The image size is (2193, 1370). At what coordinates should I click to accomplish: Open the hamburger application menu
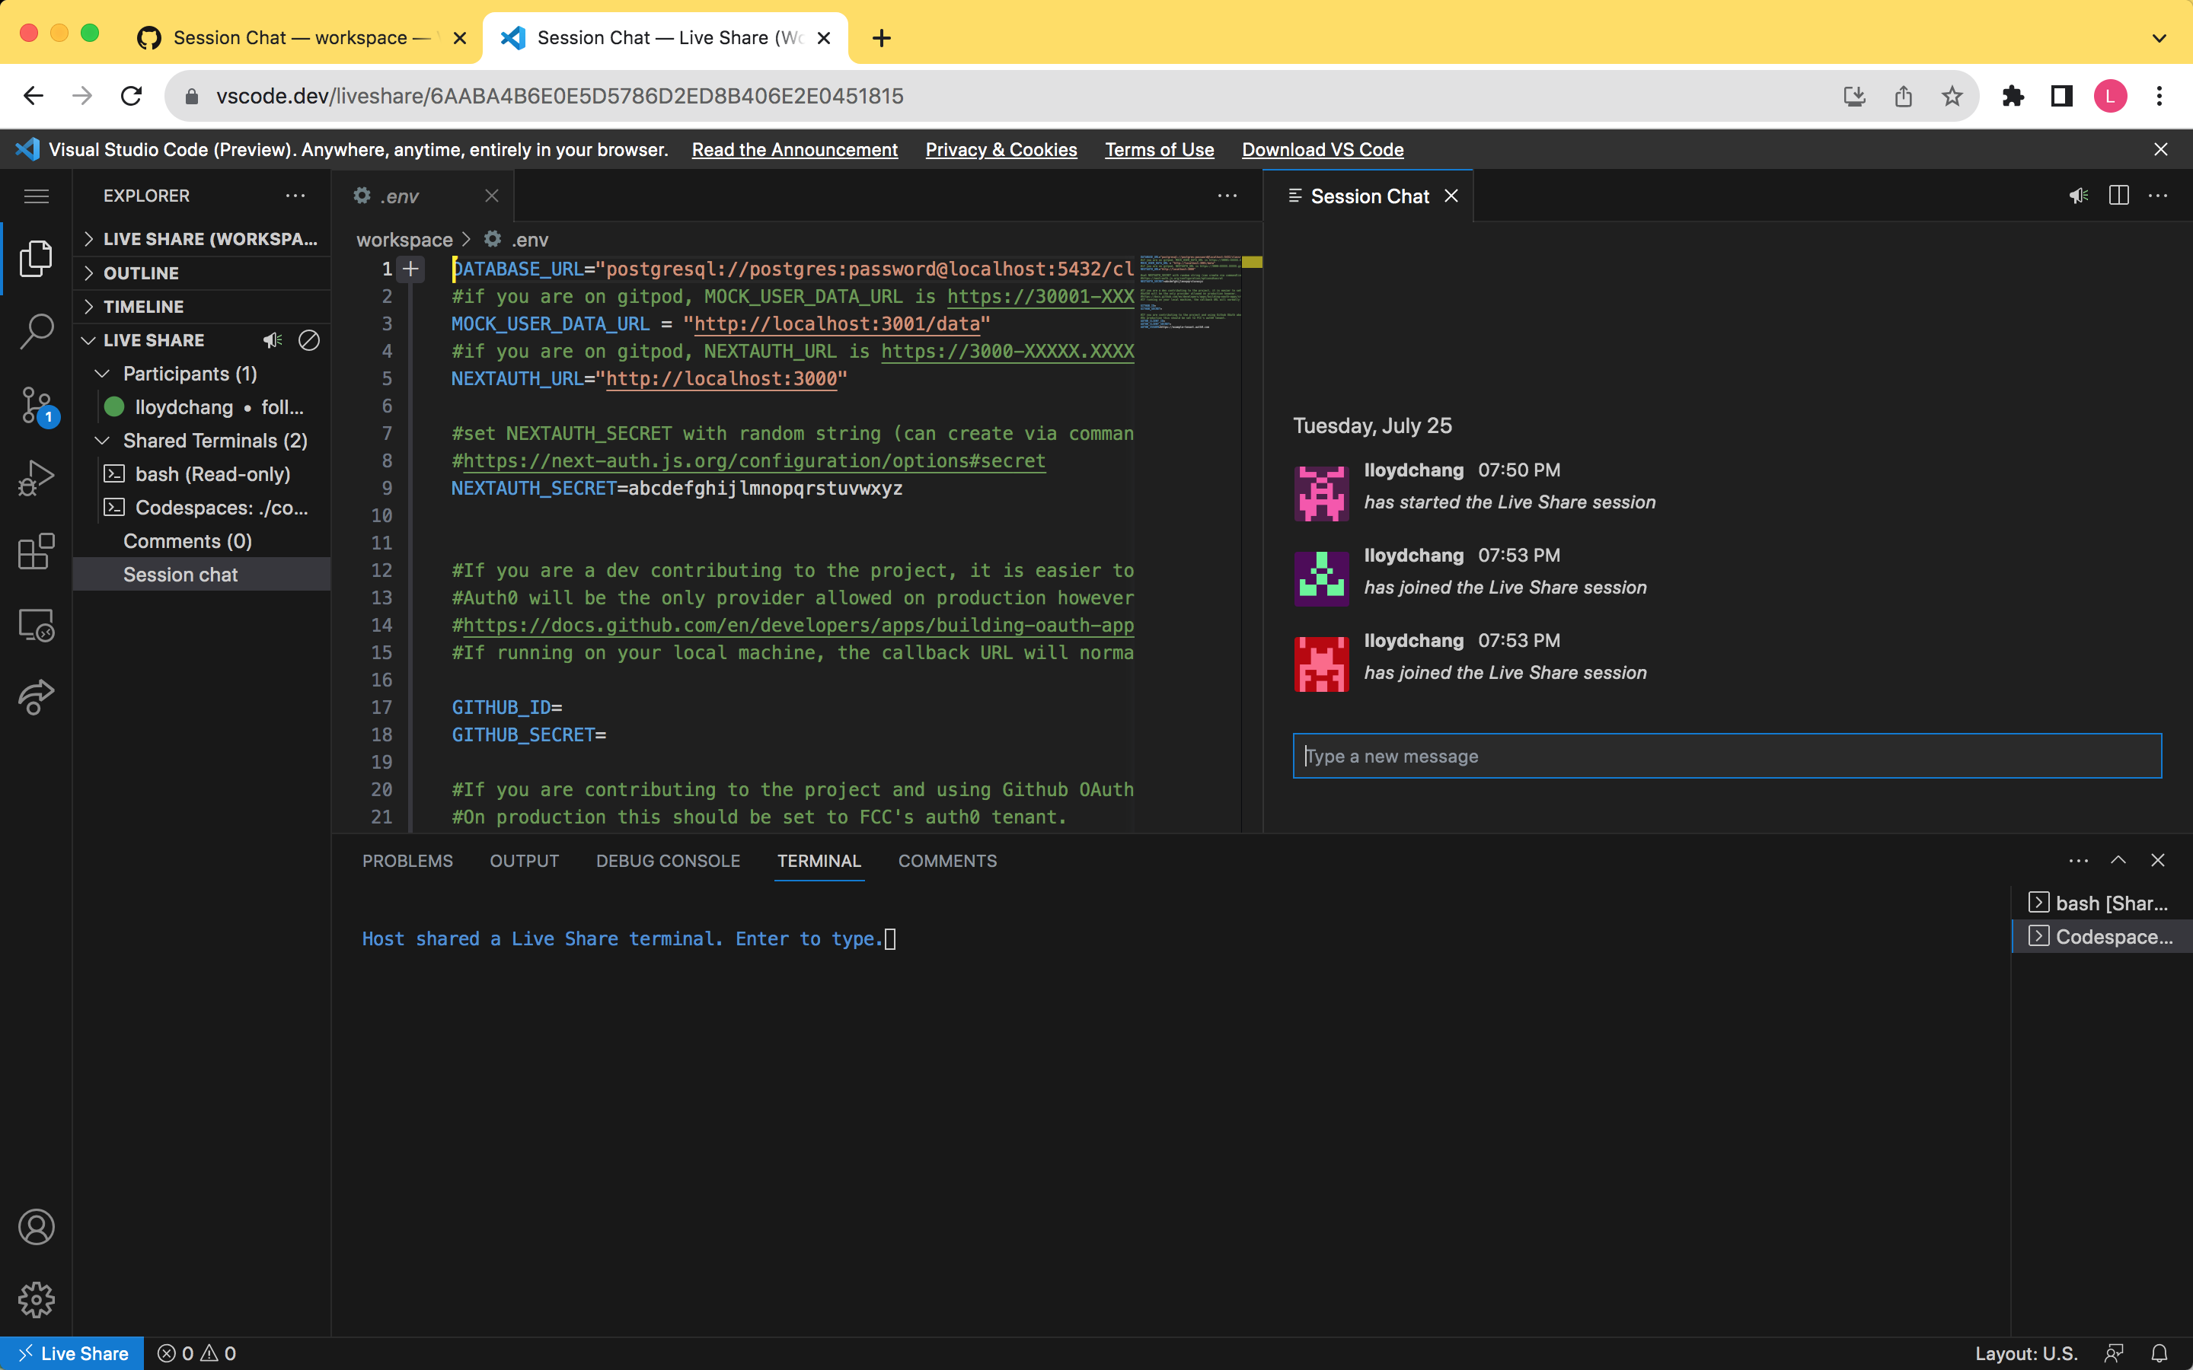pos(37,196)
